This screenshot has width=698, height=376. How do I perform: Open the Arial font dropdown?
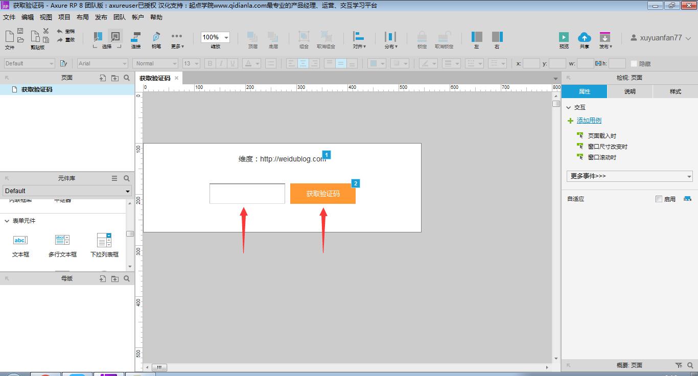[x=102, y=63]
